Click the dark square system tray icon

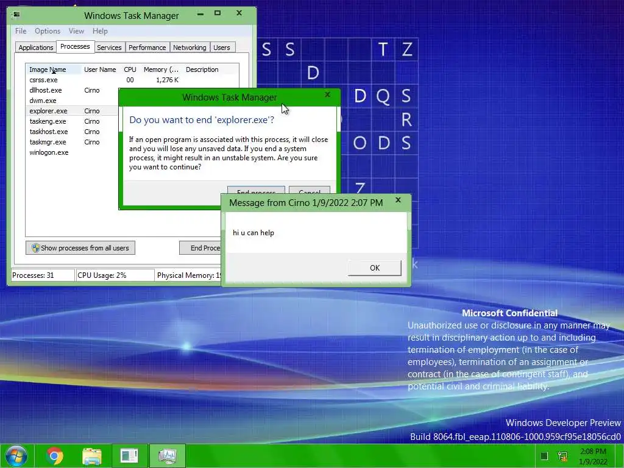(544, 456)
